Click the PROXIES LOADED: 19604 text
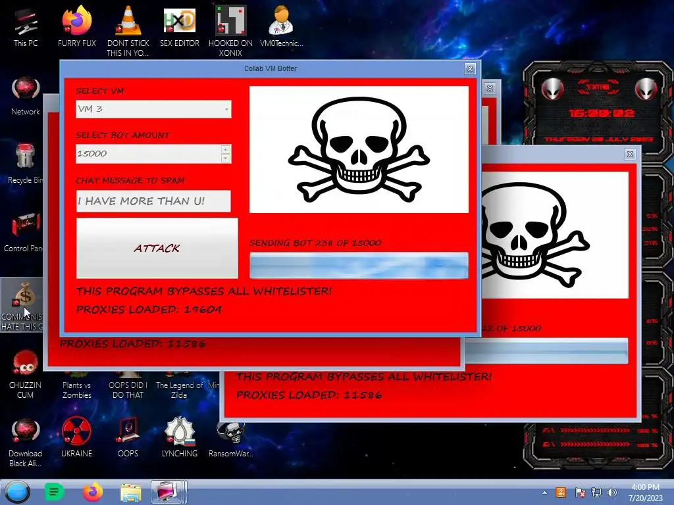 pyautogui.click(x=149, y=310)
